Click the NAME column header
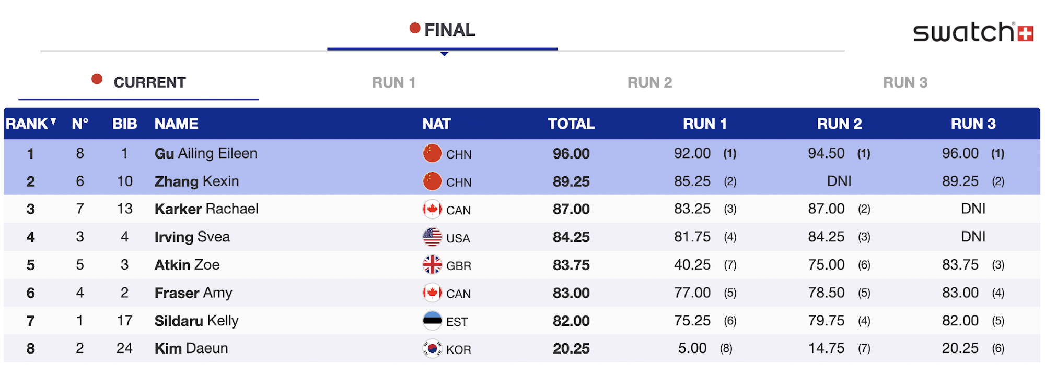The image size is (1045, 365). click(x=176, y=124)
